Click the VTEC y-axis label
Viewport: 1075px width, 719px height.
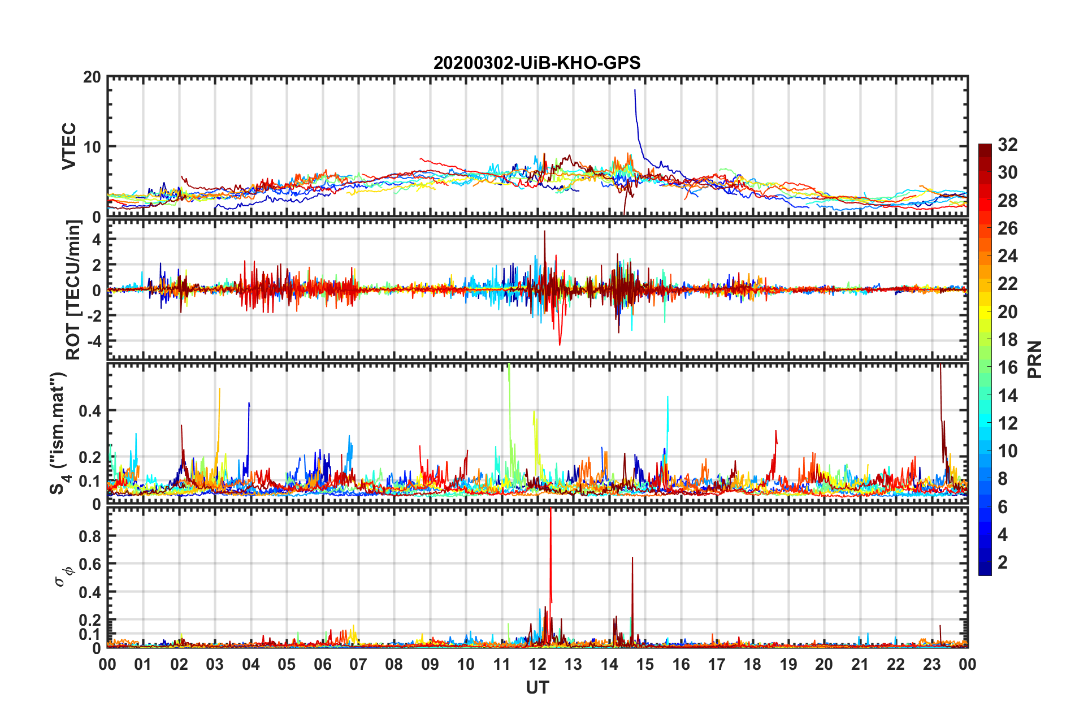point(69,146)
